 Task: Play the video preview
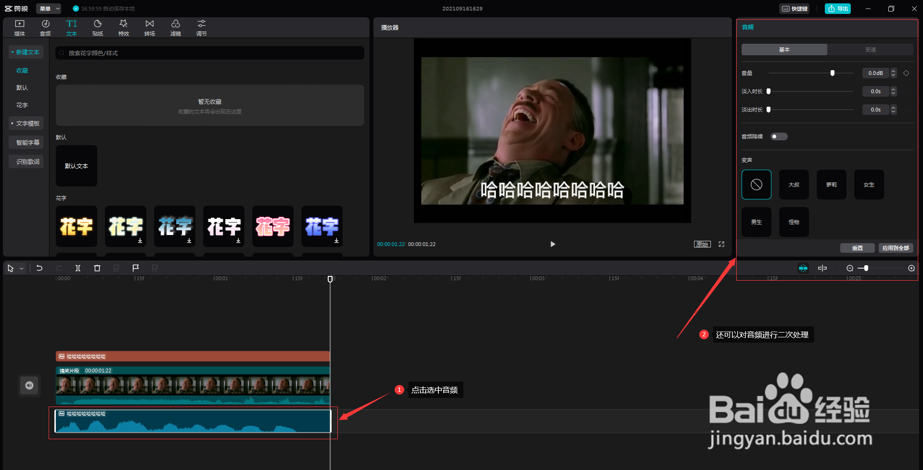[x=552, y=244]
